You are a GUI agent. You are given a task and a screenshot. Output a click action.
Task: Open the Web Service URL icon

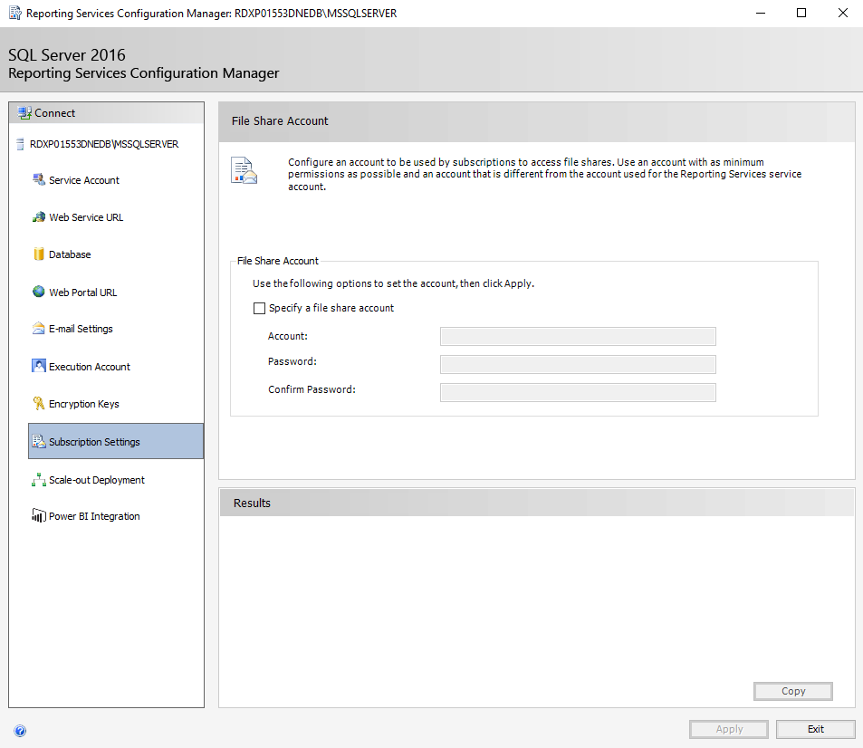[x=39, y=216]
